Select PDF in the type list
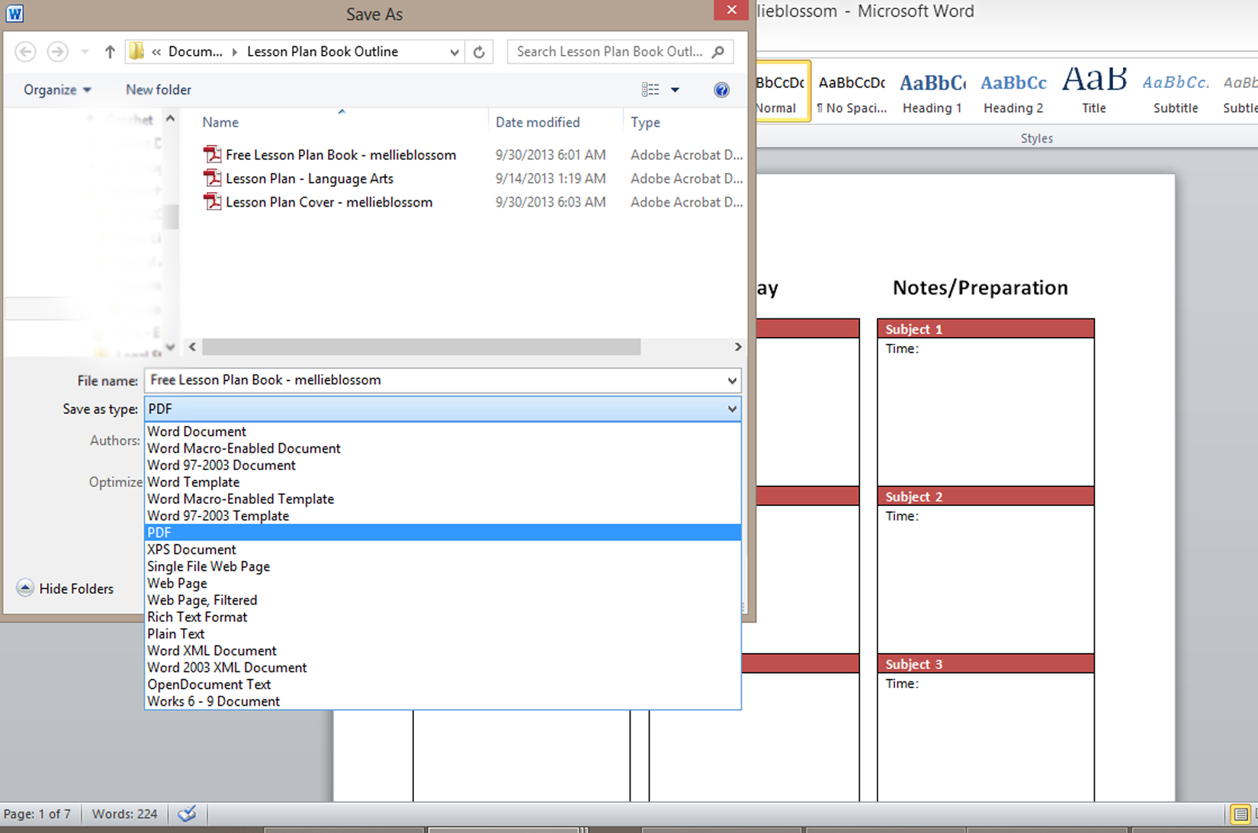This screenshot has width=1258, height=833. tap(443, 533)
